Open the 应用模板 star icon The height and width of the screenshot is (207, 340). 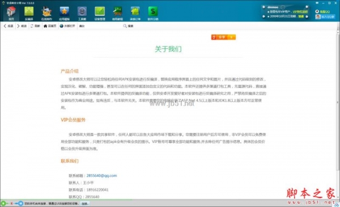point(64,13)
